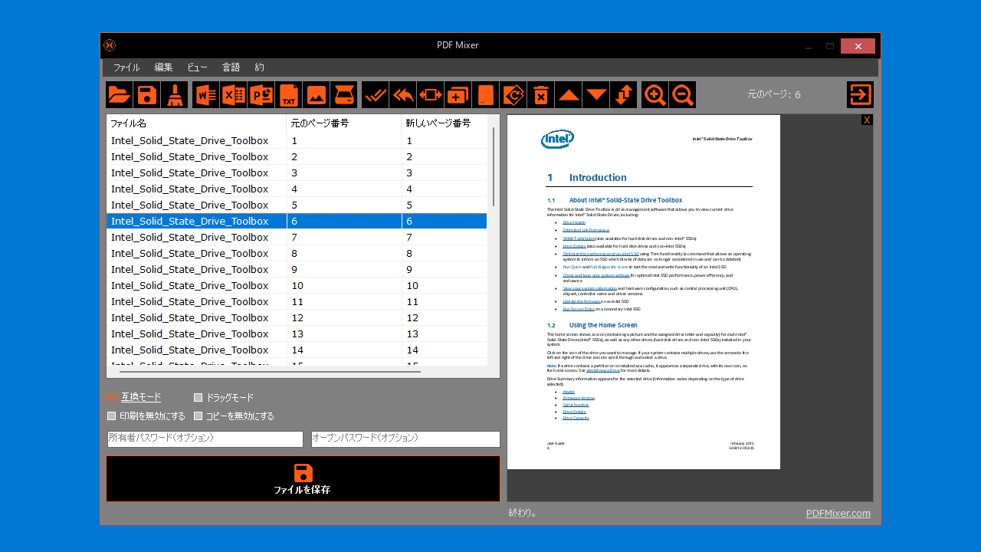Duplicate page with the plus-pages icon
The width and height of the screenshot is (981, 552).
[458, 95]
